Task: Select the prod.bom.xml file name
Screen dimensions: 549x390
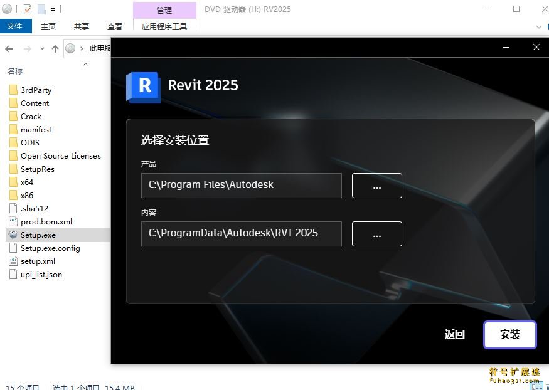Action: [x=46, y=222]
